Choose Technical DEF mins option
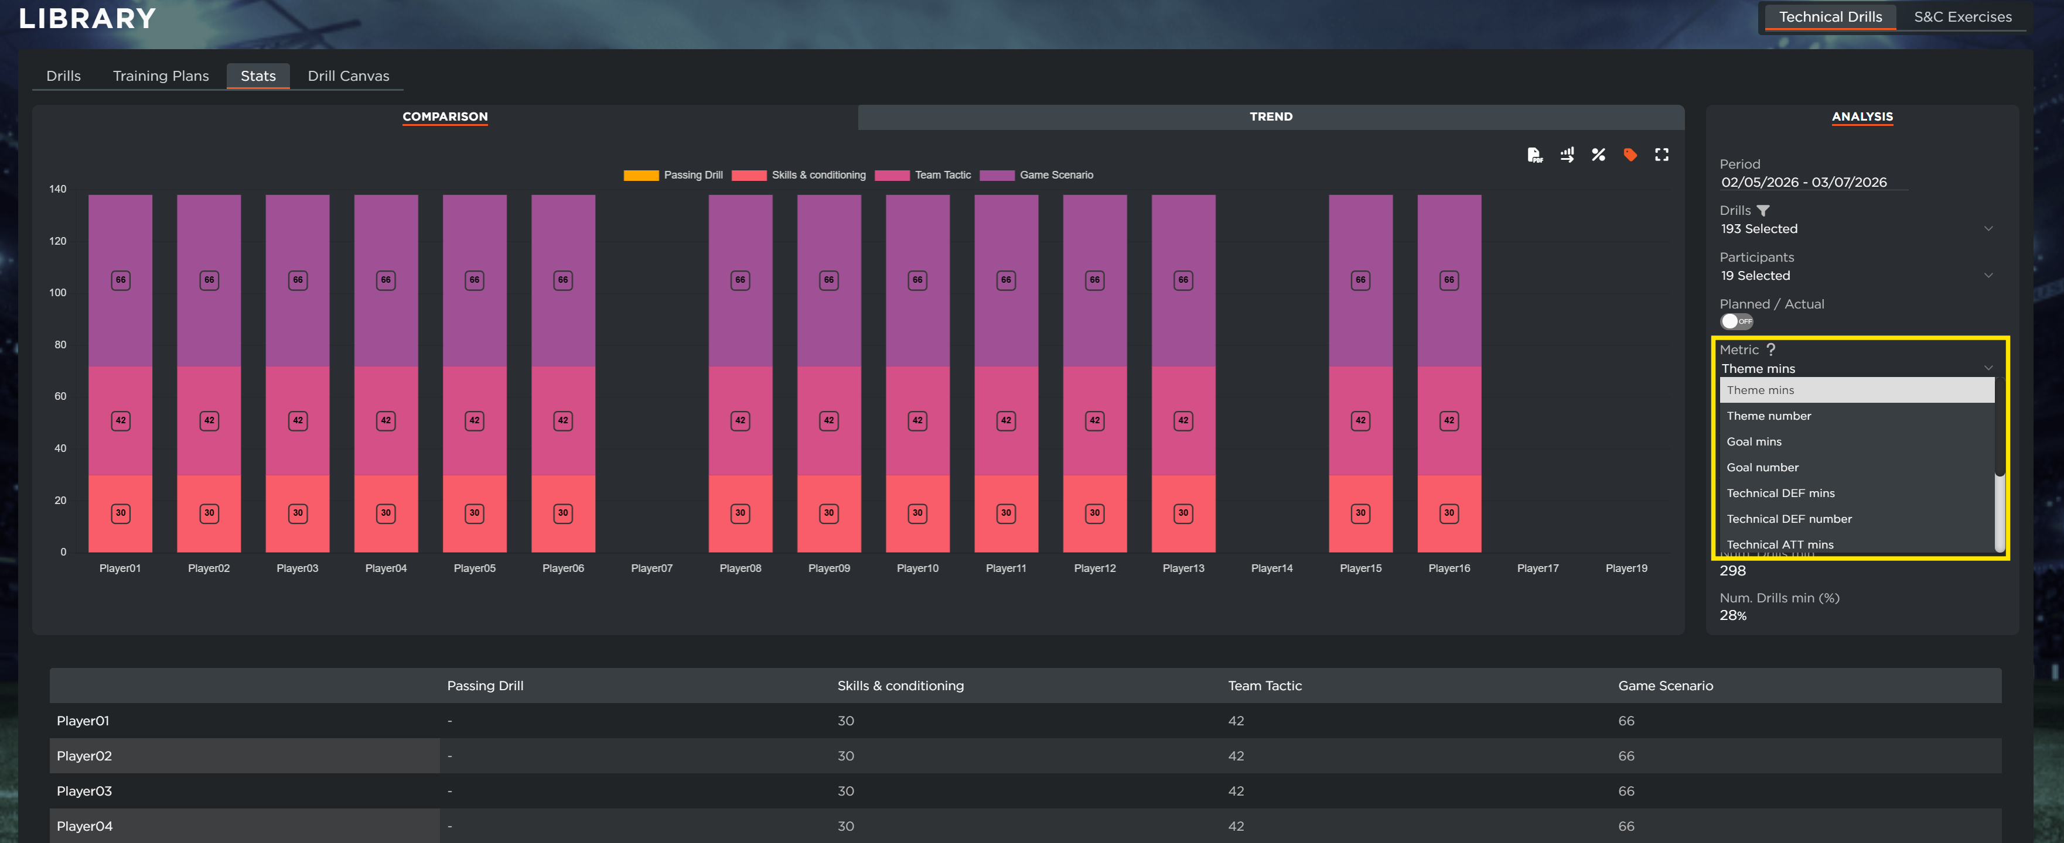The width and height of the screenshot is (2064, 843). (1779, 493)
